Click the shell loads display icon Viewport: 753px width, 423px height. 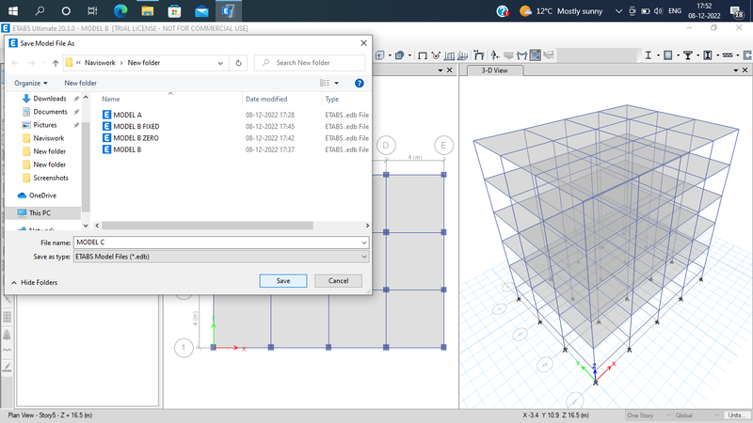[462, 55]
